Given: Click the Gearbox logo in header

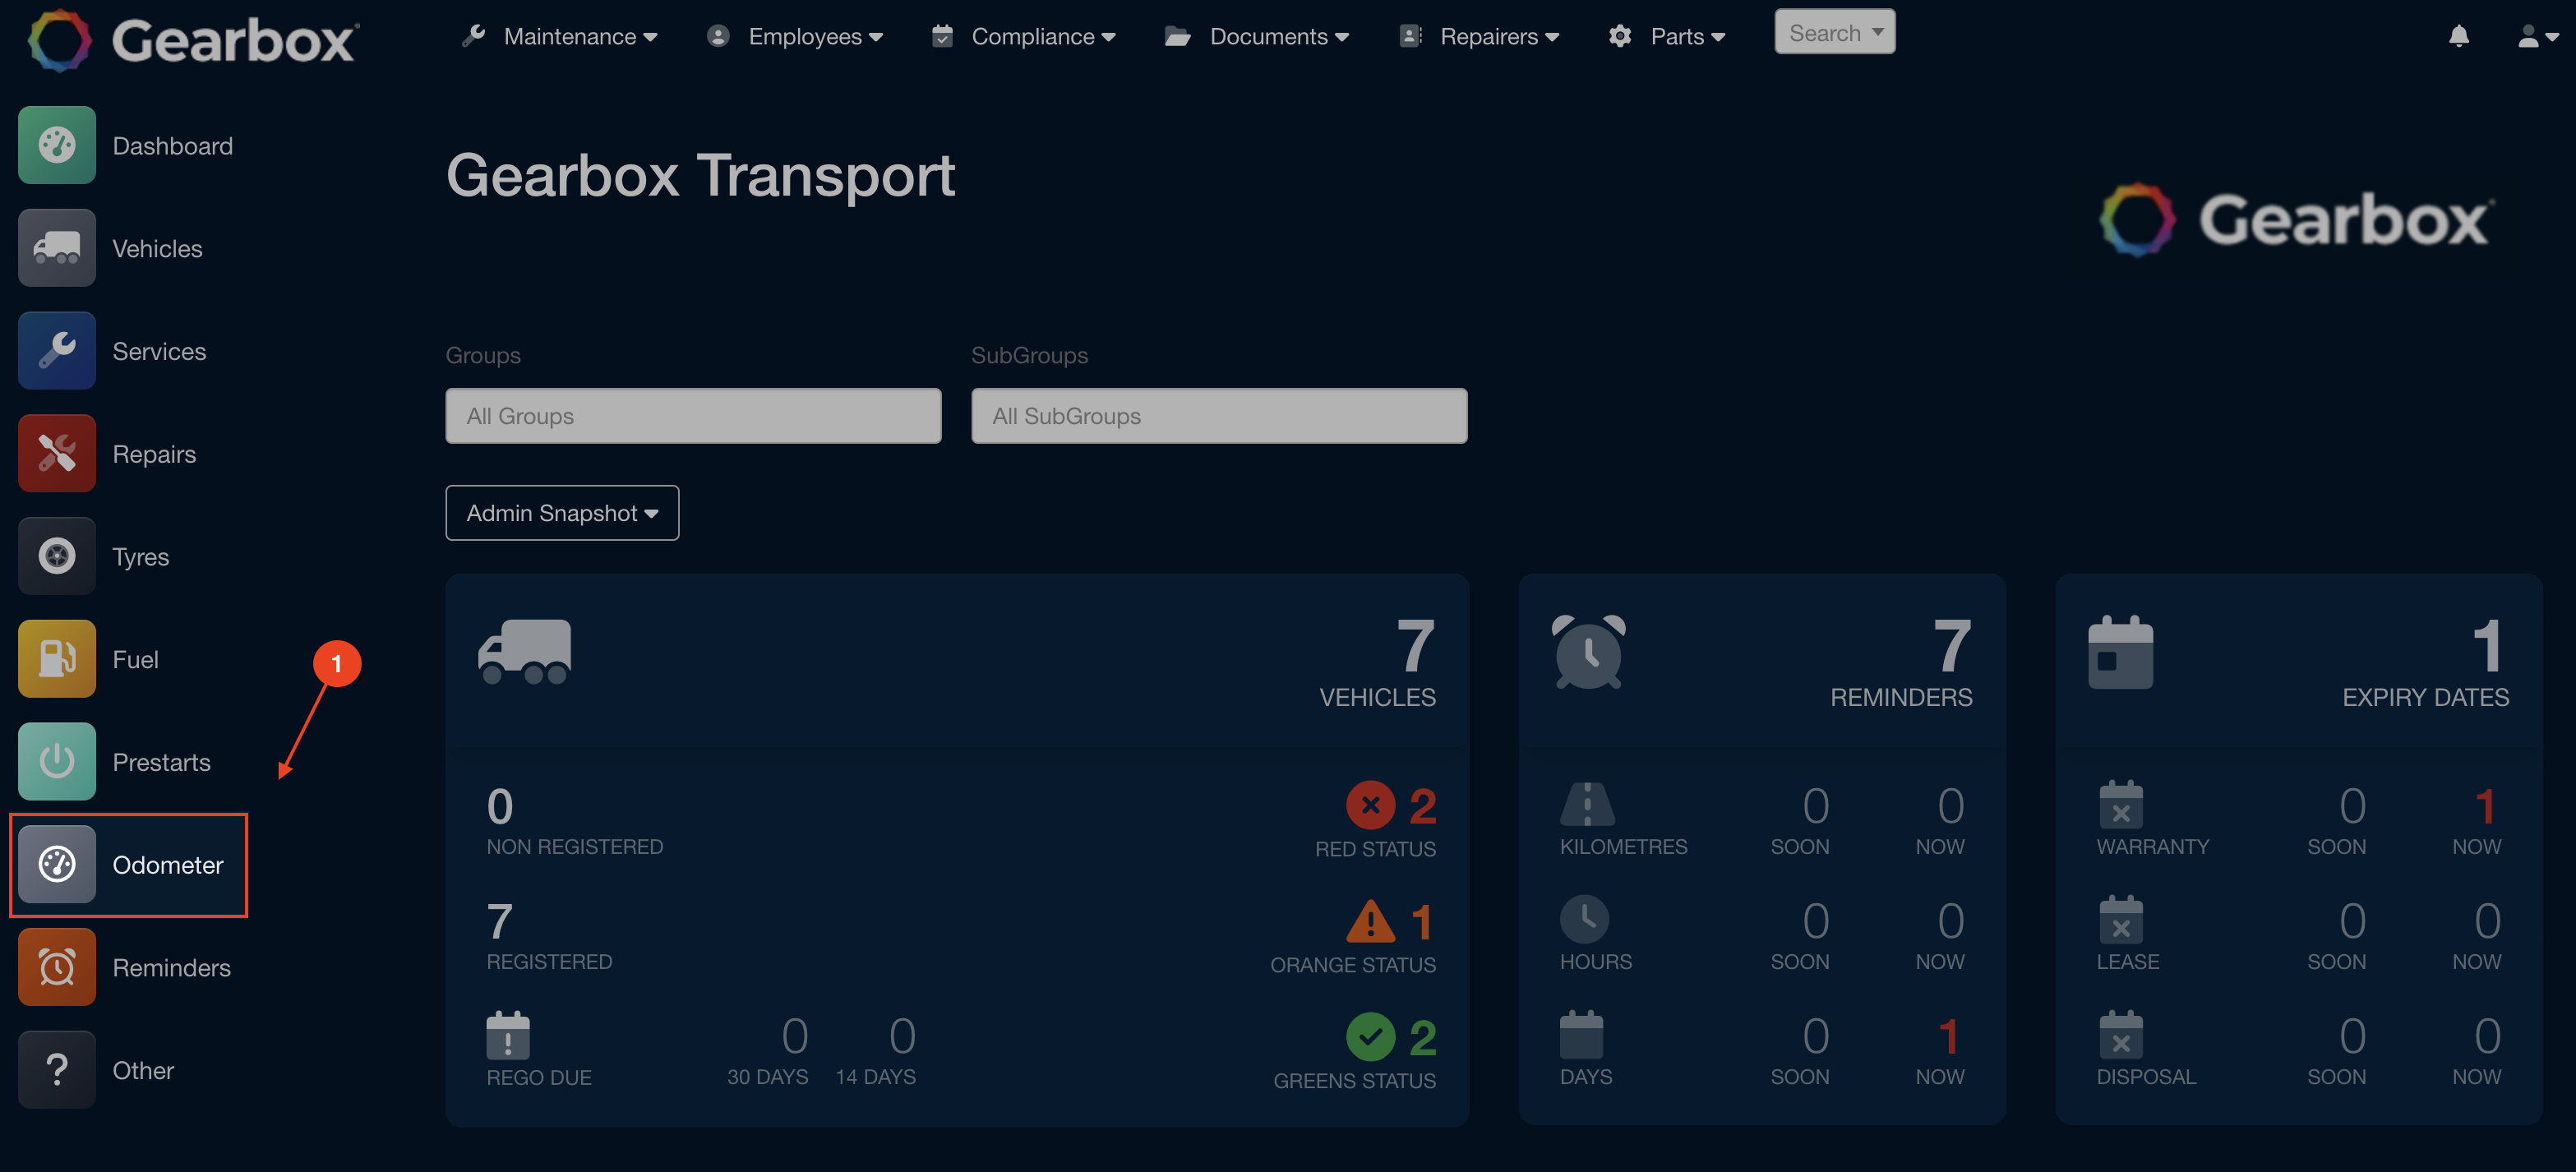Looking at the screenshot, I should coord(193,41).
